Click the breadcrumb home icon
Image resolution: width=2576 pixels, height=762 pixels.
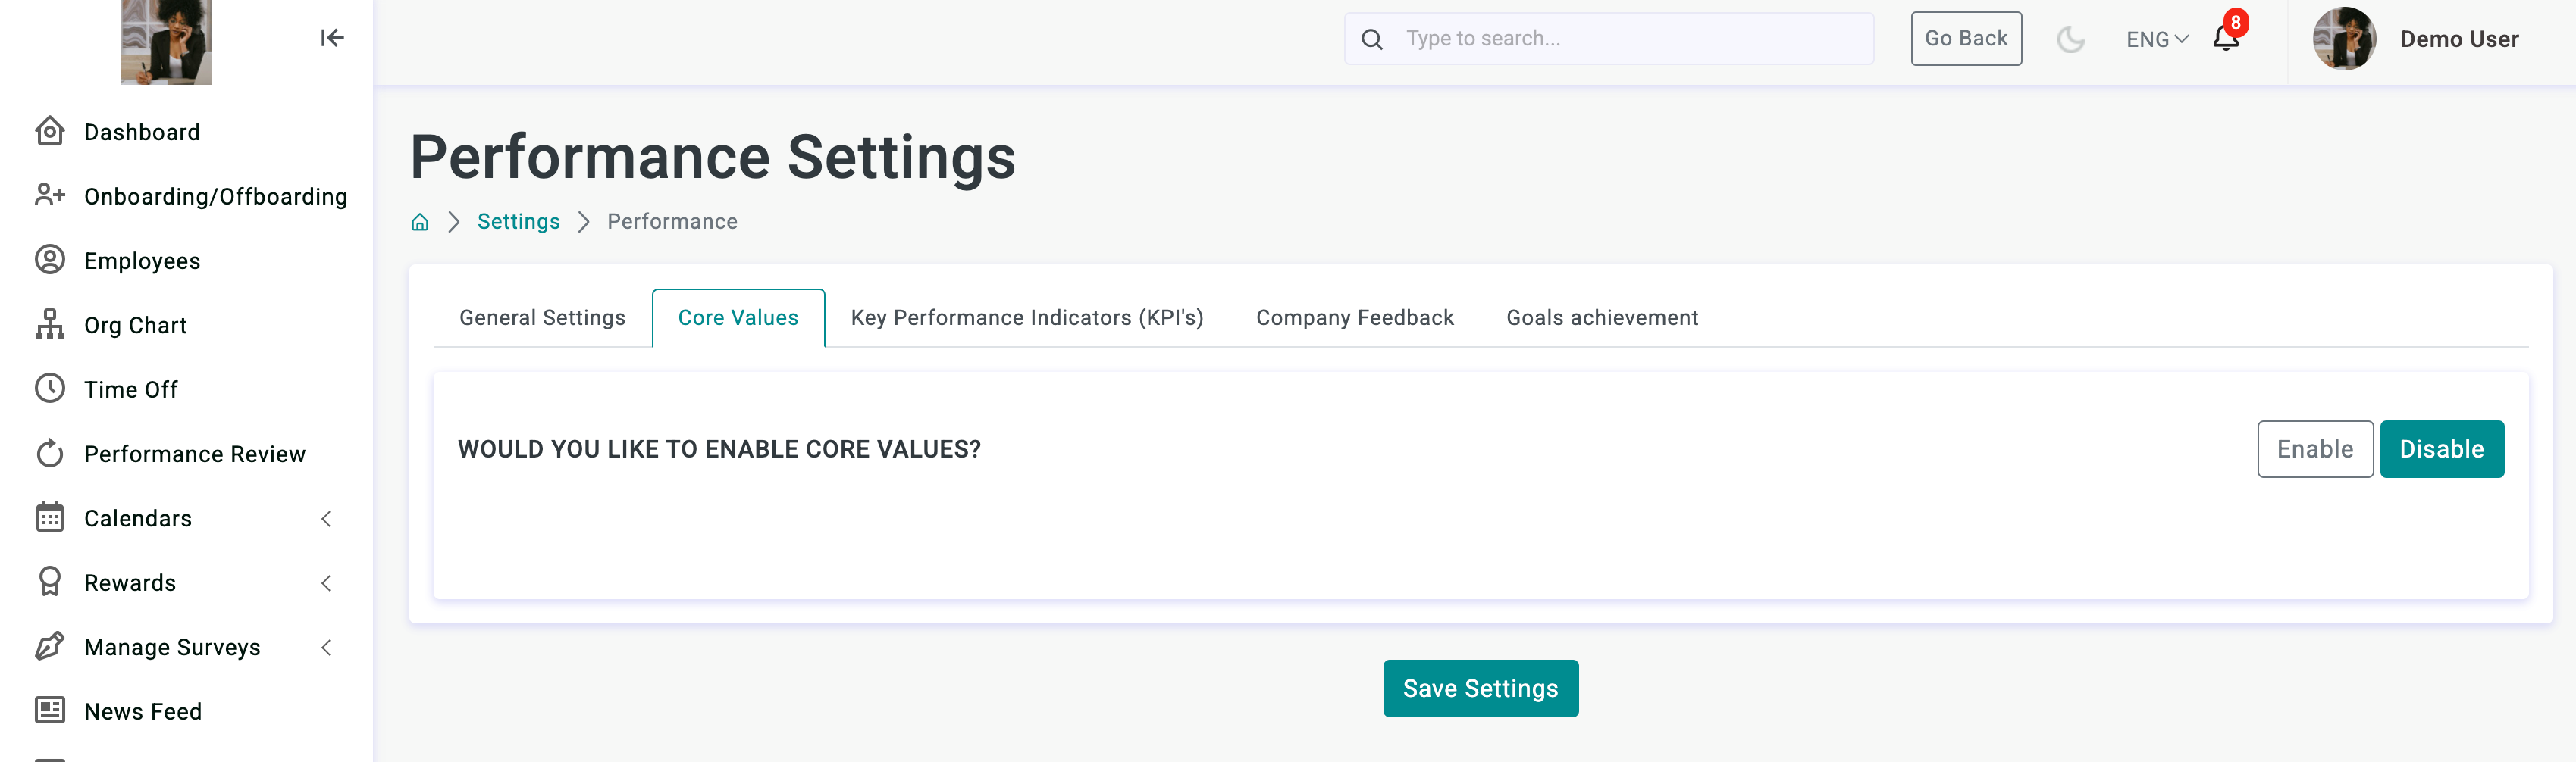(x=420, y=222)
